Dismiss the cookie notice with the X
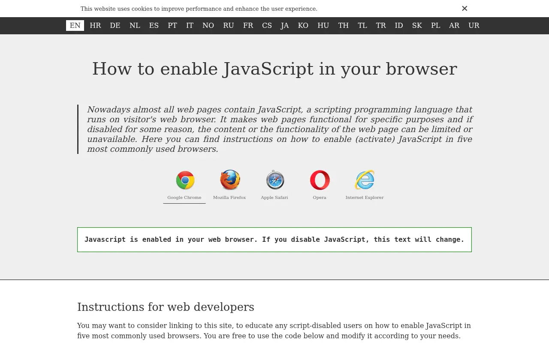This screenshot has width=549, height=343. [465, 9]
